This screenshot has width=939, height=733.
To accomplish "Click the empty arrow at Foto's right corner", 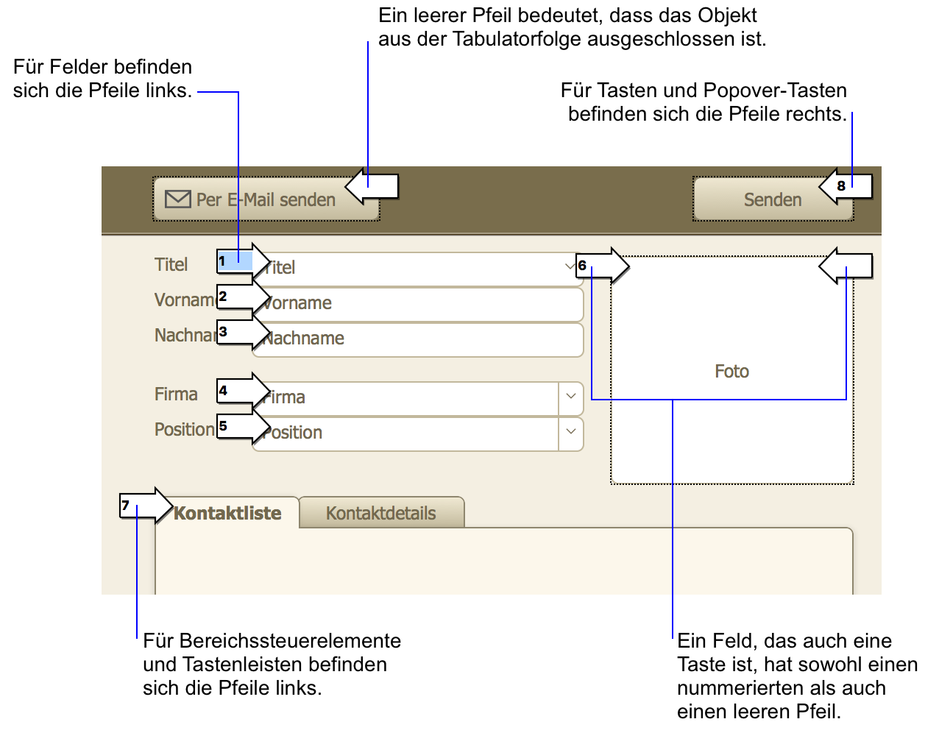I will point(846,266).
